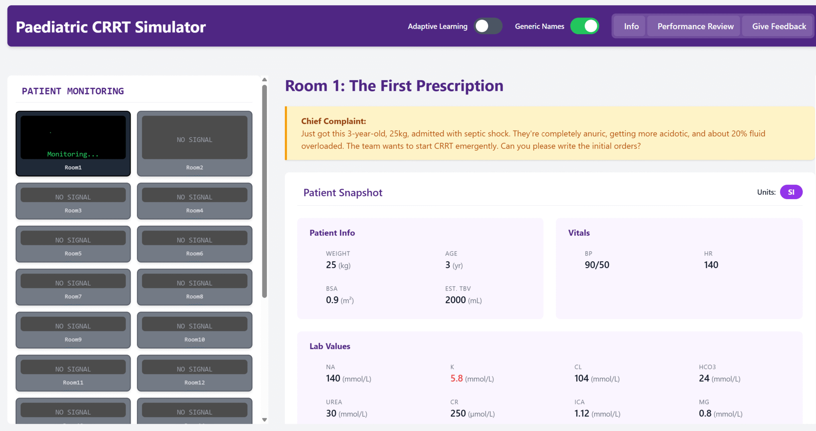
Task: Open the Performance Review tab
Action: (695, 26)
